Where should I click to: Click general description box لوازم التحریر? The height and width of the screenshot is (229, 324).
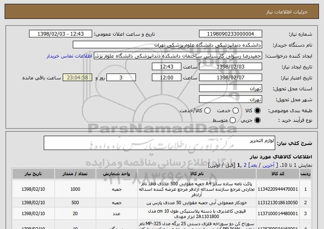coord(159,143)
